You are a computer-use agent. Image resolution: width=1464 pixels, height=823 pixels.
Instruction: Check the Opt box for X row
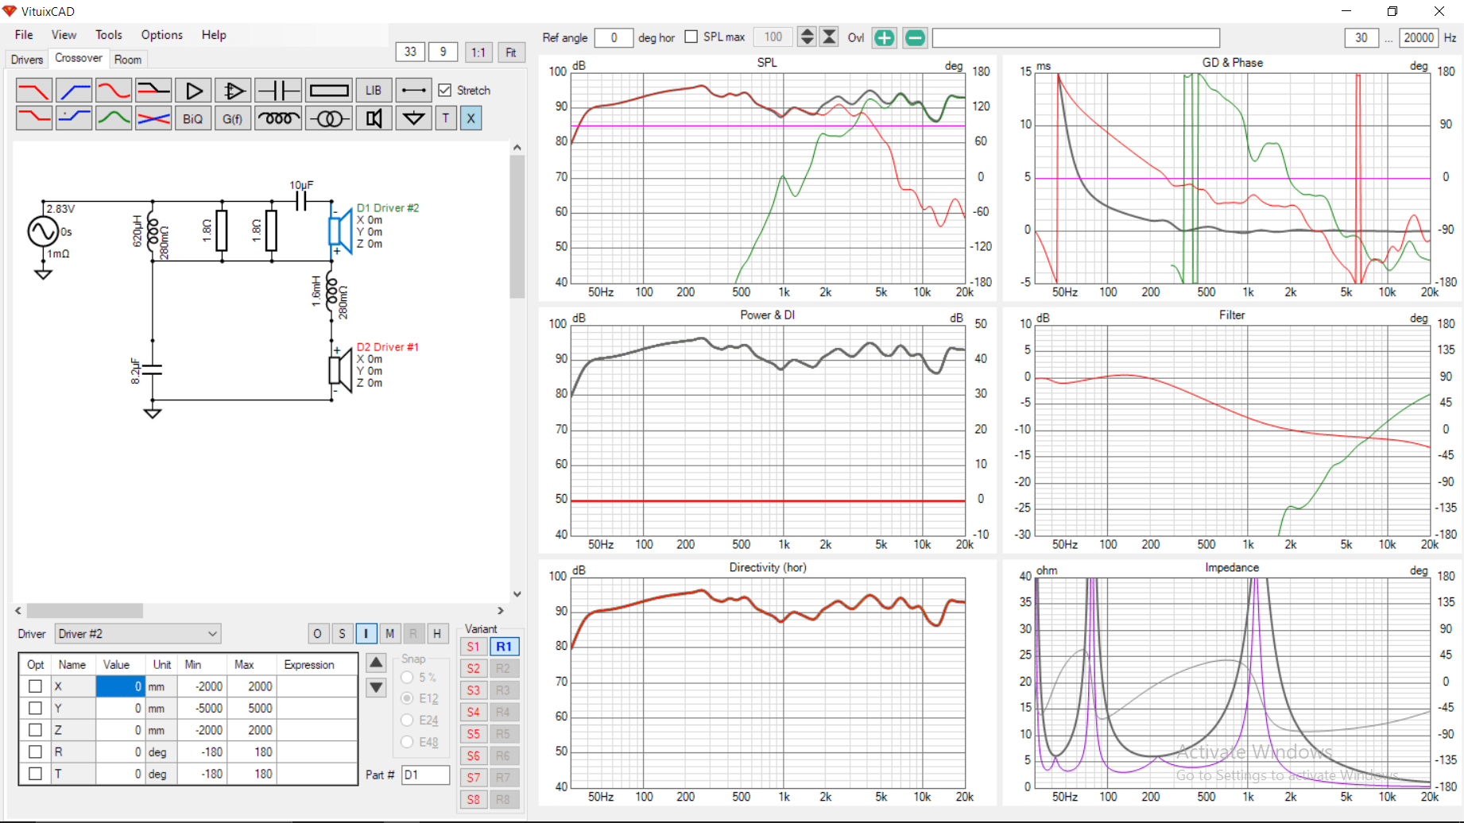(x=35, y=686)
